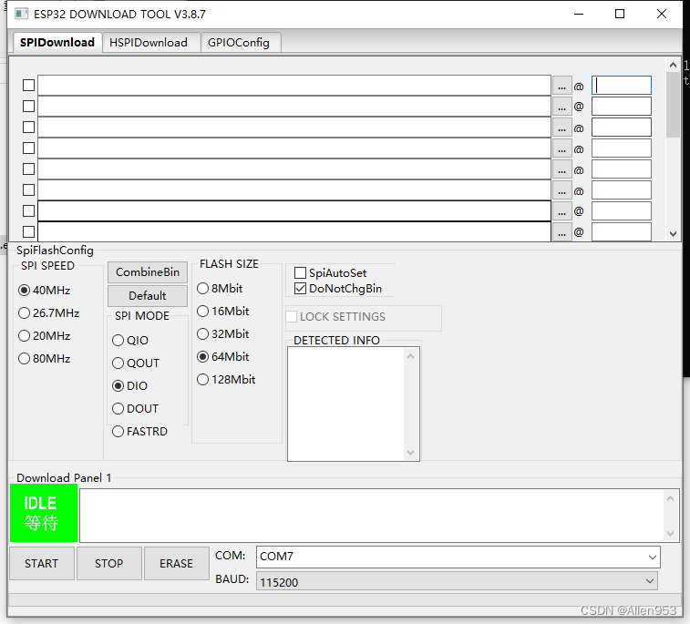Check the second file row checkbox
Image resolution: width=690 pixels, height=624 pixels.
(28, 106)
